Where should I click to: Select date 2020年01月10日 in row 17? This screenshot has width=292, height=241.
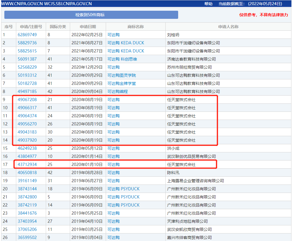coord(87,165)
